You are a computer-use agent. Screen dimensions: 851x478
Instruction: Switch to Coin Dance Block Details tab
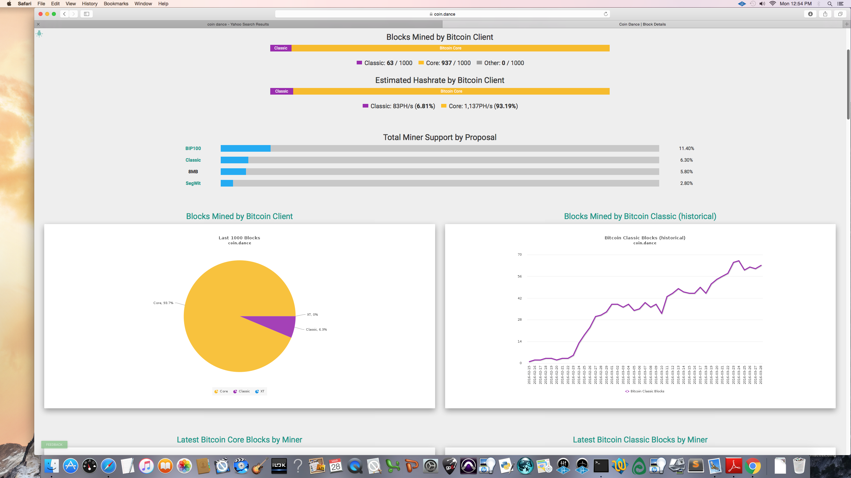click(642, 24)
